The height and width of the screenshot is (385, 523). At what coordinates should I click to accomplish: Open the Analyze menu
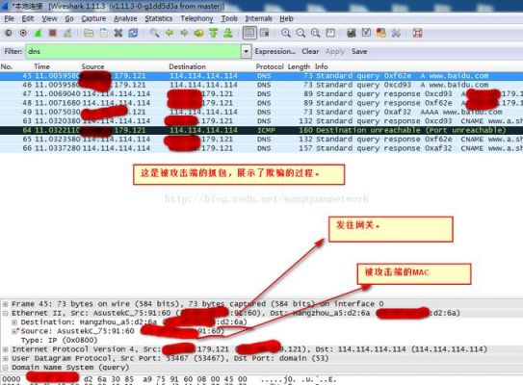click(125, 18)
